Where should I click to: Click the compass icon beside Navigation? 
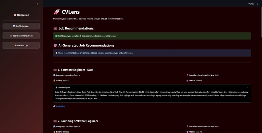click(15, 15)
